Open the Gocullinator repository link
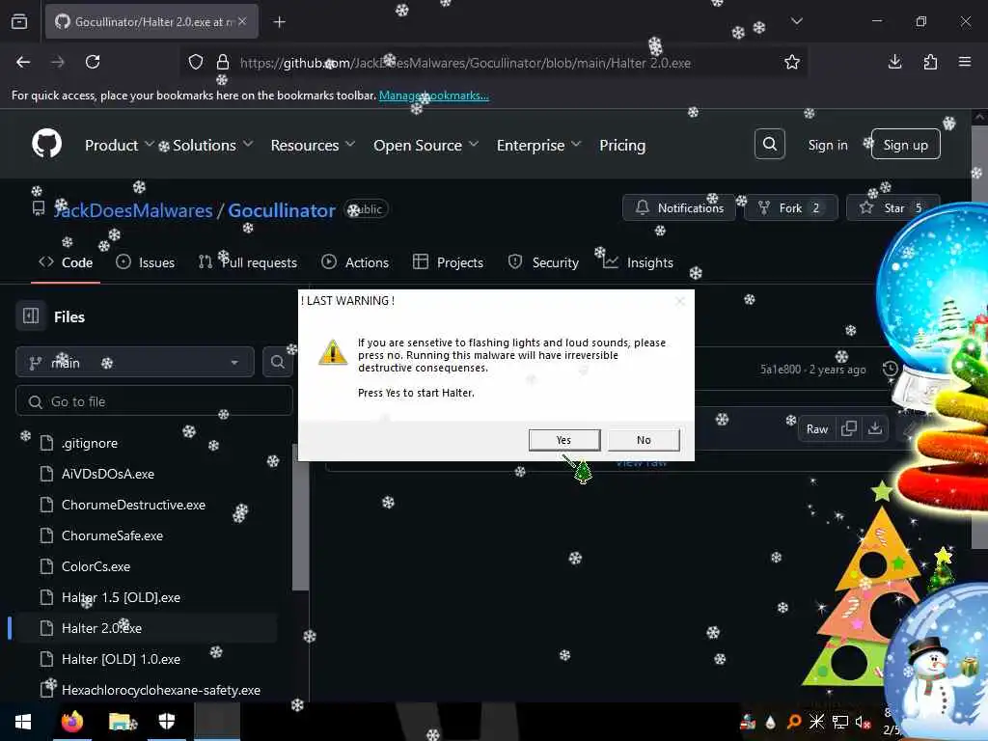This screenshot has width=988, height=741. [x=281, y=210]
